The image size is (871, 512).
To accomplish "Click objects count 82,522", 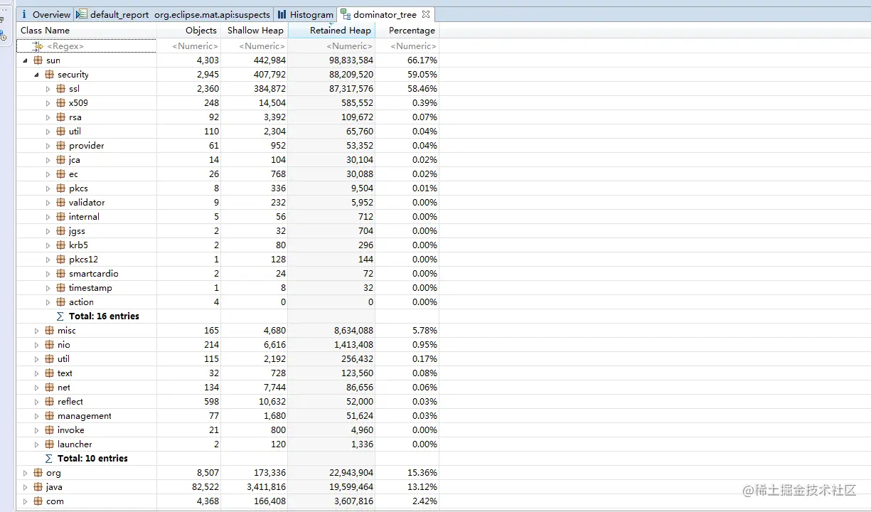I will tap(204, 487).
